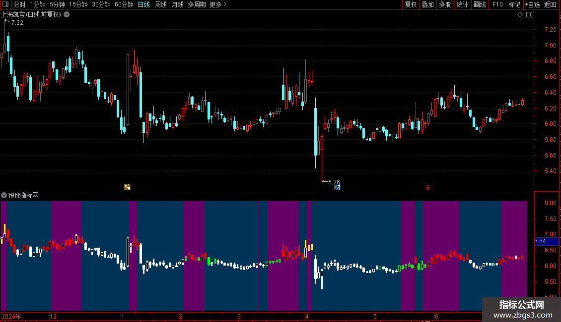The image size is (561, 322).
Task: Select the 30分钟 period
Action: [x=101, y=4]
